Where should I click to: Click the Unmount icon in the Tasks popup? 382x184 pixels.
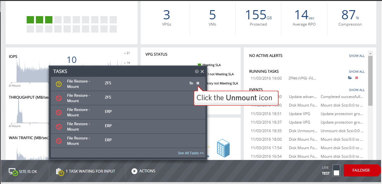coord(198,83)
